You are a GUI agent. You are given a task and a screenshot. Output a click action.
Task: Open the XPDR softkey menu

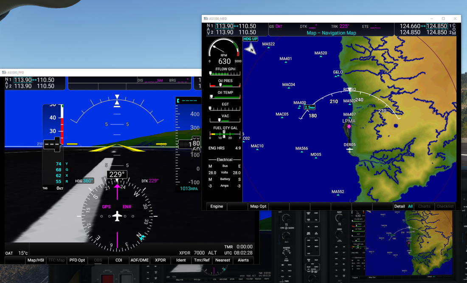coord(160,260)
